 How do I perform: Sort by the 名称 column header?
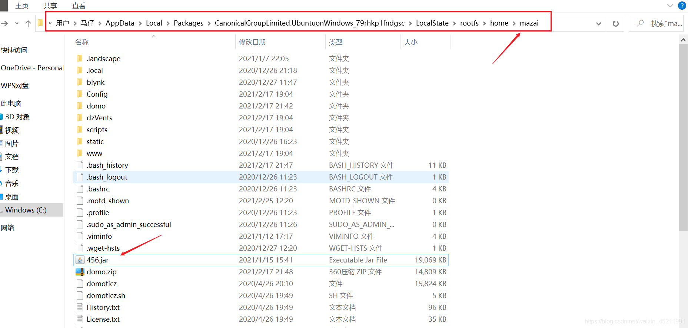pyautogui.click(x=82, y=42)
